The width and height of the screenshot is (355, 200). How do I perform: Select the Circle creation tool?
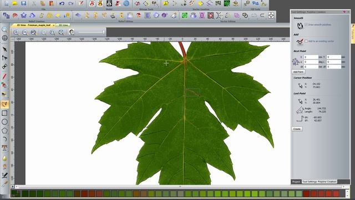[x=4, y=122]
